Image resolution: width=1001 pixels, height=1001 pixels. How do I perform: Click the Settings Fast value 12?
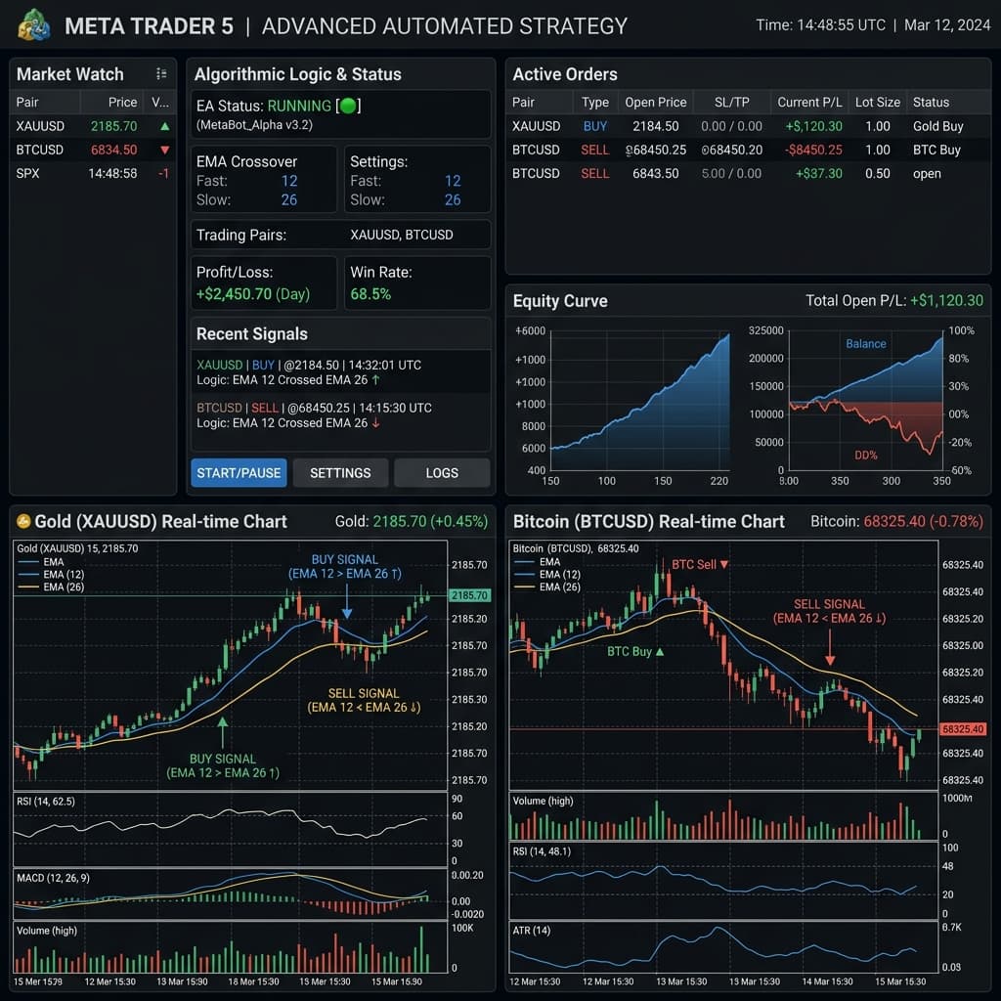453,181
